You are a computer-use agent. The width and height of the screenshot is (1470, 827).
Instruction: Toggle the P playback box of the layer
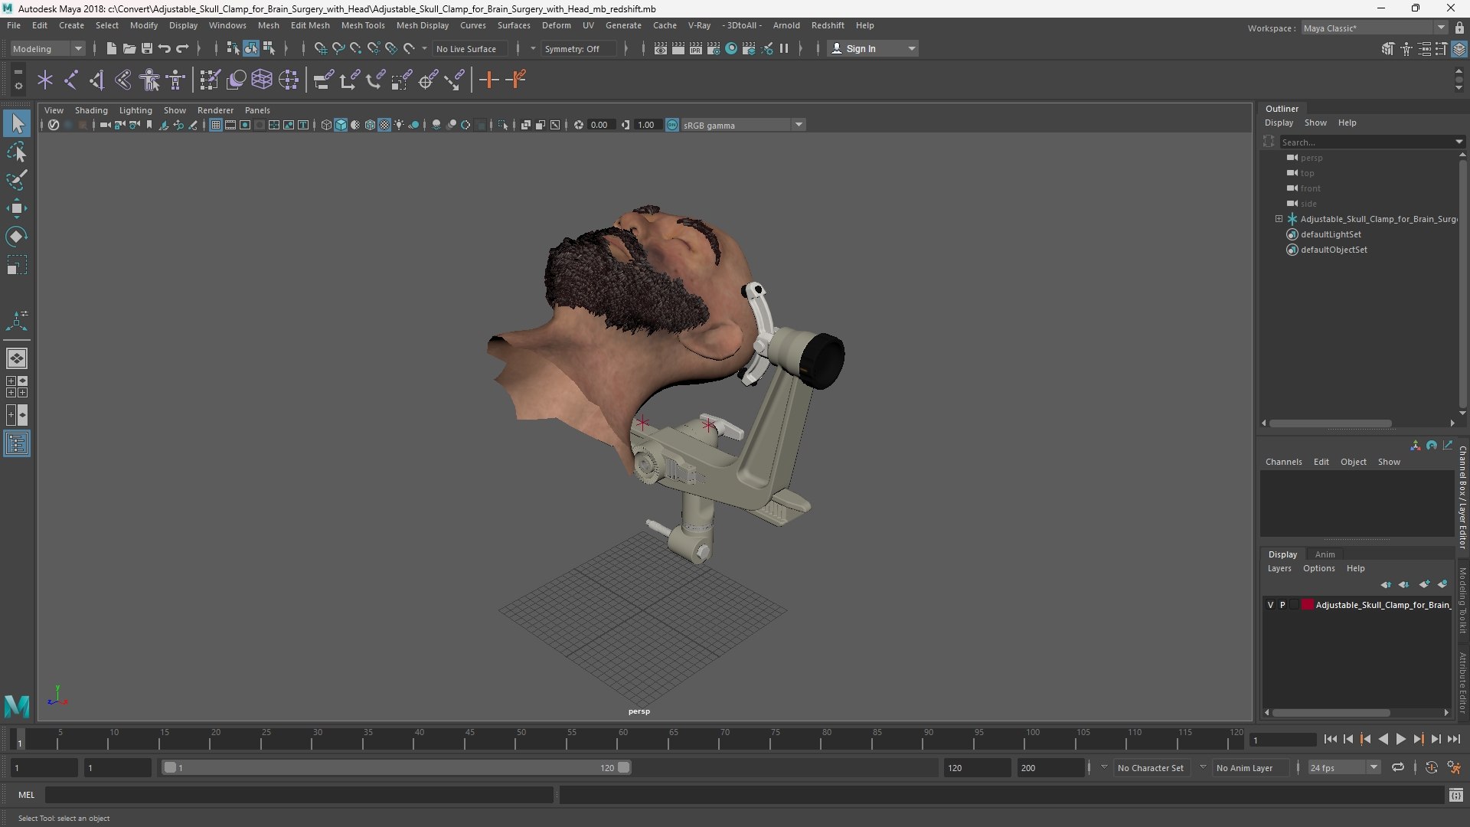tap(1282, 605)
